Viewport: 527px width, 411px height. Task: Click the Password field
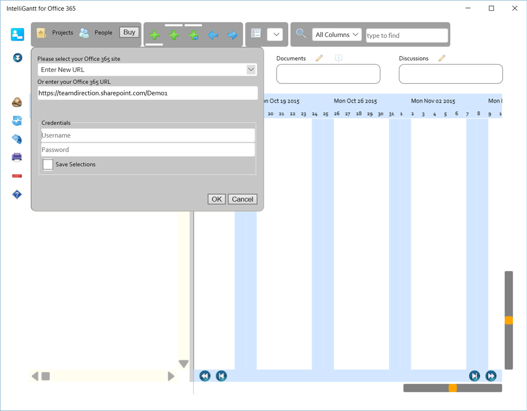click(148, 150)
